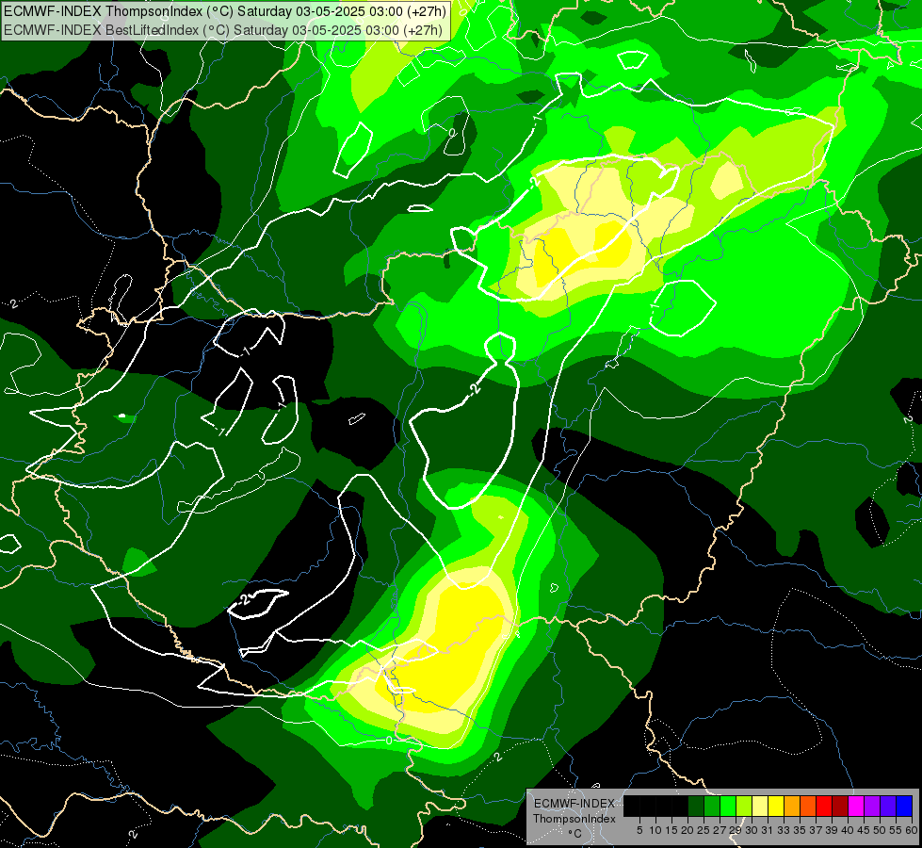Click the 'ECMWF-INDEX' label in the legend
The width and height of the screenshot is (922, 848).
tap(574, 804)
